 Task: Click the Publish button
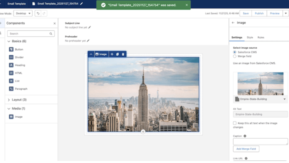tap(259, 13)
